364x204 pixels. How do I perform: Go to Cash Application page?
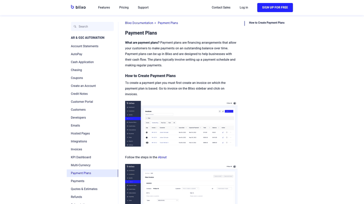(x=82, y=62)
